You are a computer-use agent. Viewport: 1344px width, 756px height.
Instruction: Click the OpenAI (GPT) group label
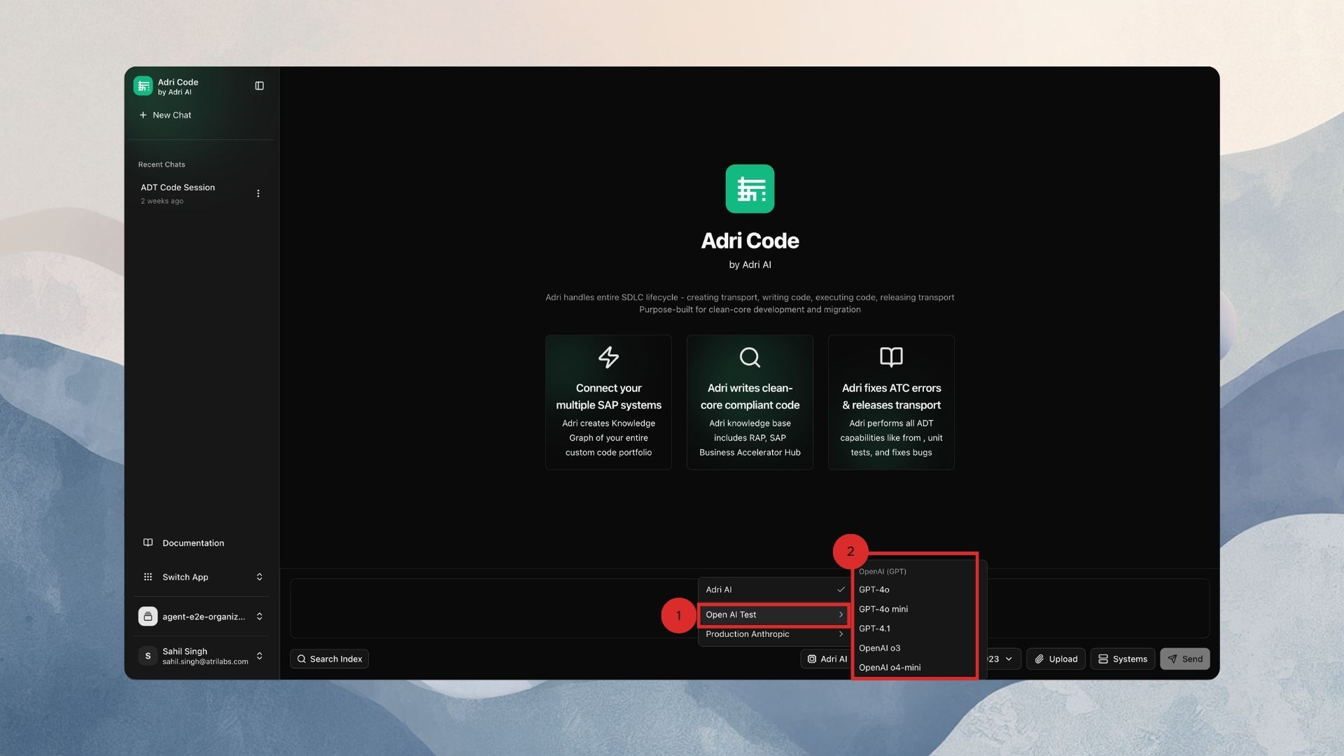[883, 572]
